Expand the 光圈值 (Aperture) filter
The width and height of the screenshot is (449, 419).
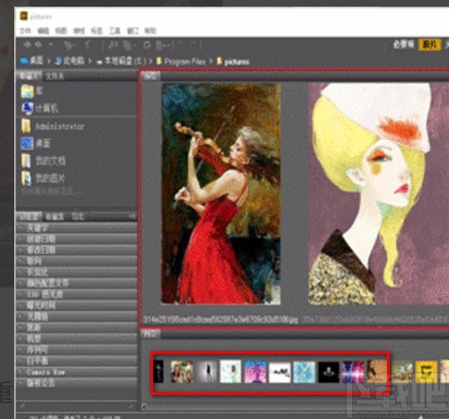[x=77, y=316]
